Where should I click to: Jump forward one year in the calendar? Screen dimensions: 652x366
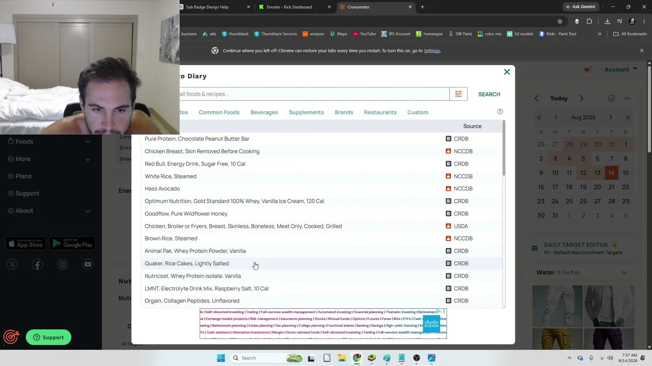[628, 117]
